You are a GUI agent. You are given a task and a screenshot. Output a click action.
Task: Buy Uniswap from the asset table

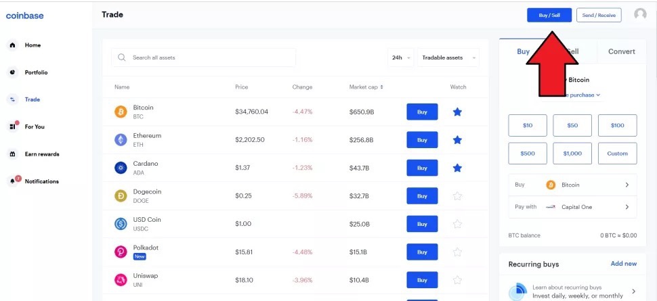point(422,280)
